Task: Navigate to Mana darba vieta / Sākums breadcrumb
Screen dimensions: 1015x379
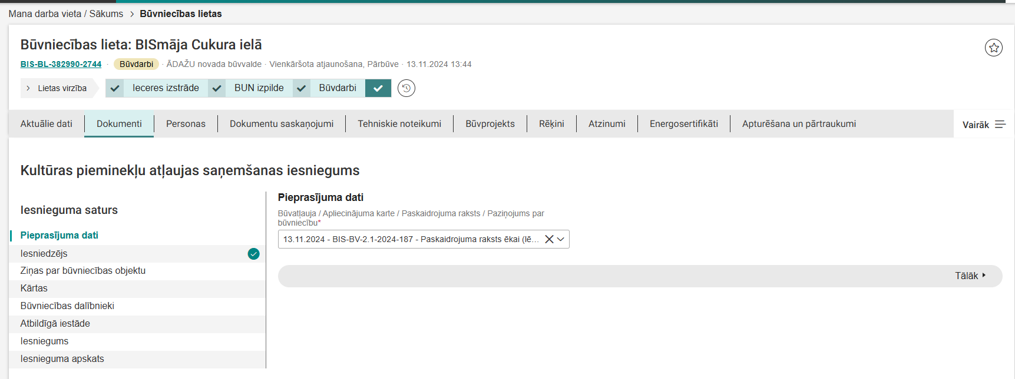Action: tap(65, 14)
